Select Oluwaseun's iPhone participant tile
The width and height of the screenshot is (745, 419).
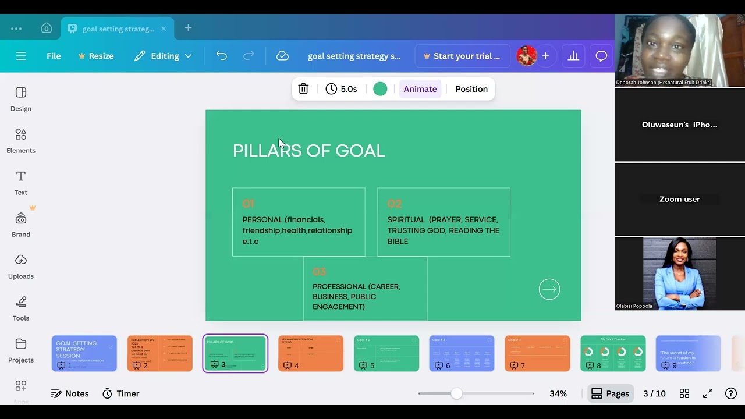(680, 125)
